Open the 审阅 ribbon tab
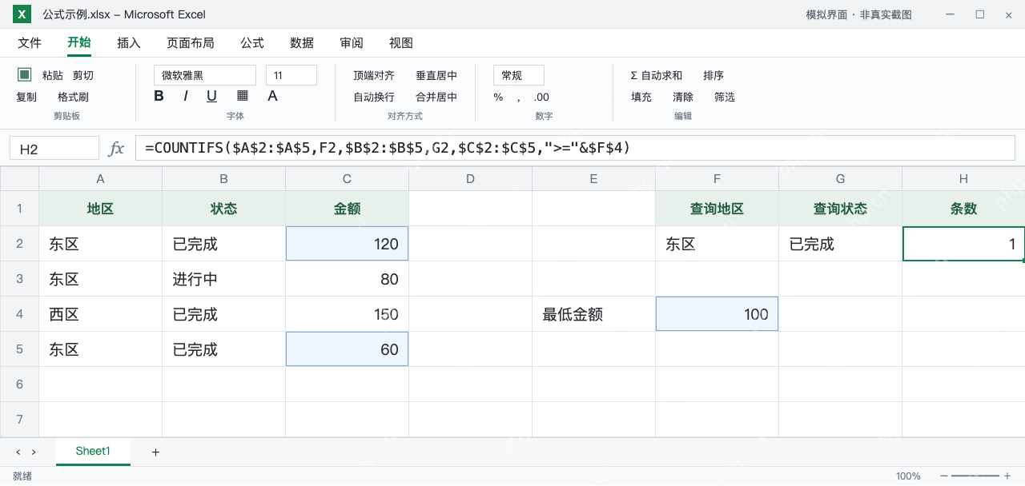This screenshot has height=486, width=1025. (x=352, y=43)
